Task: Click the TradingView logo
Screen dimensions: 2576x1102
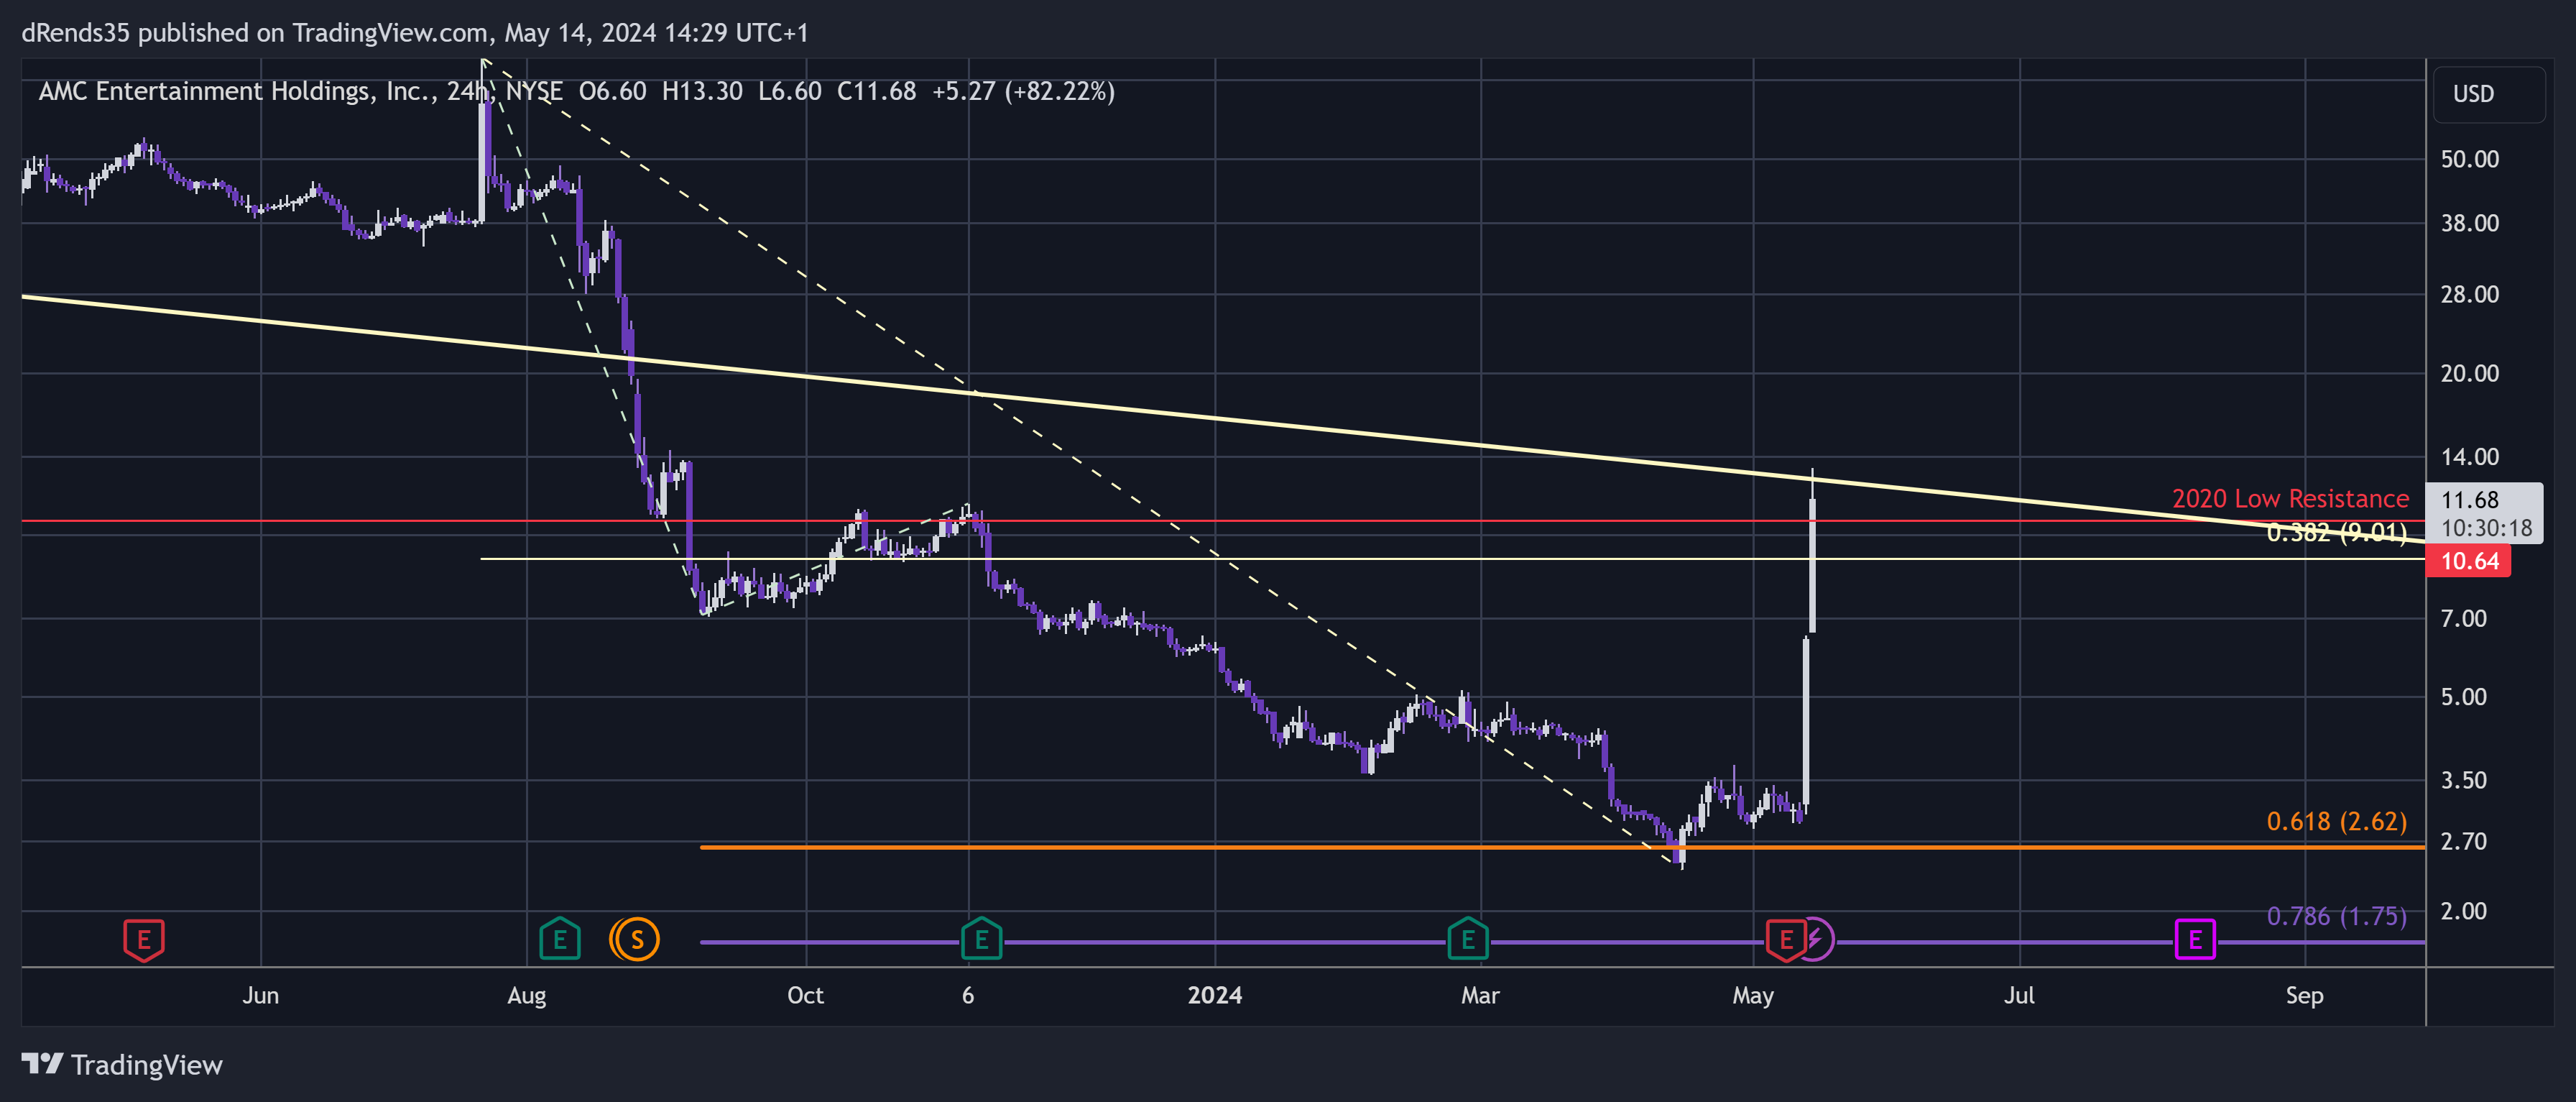Action: (122, 1065)
